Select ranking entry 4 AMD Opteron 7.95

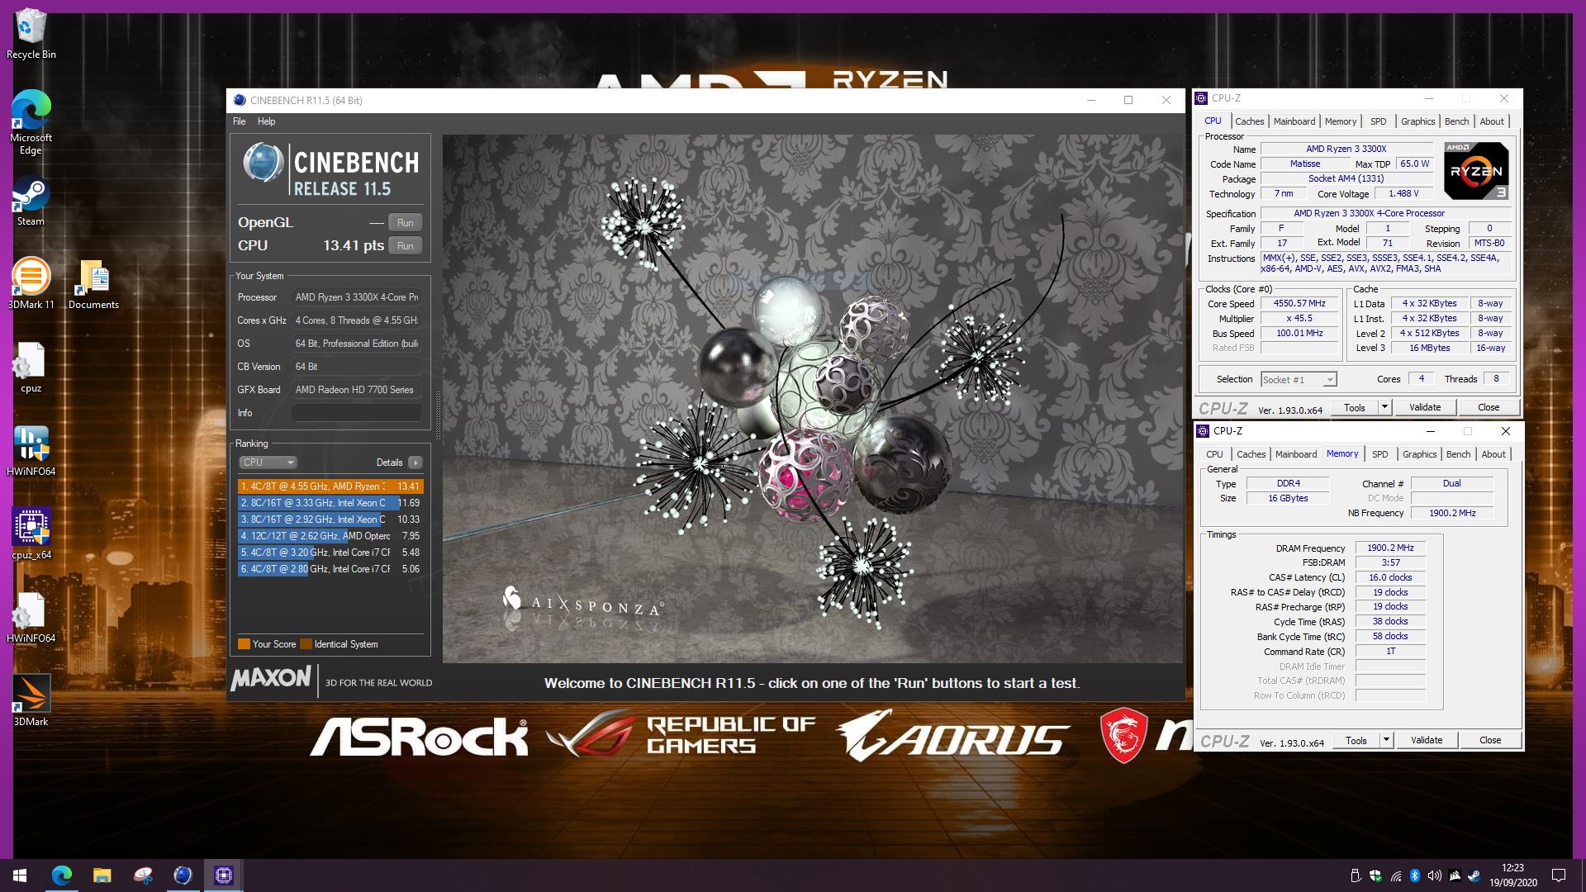330,536
